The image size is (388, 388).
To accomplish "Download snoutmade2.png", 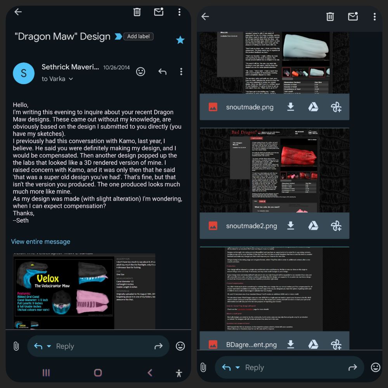I will (291, 226).
